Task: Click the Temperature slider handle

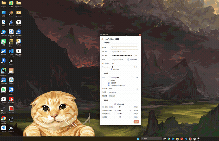Action: 113,67
